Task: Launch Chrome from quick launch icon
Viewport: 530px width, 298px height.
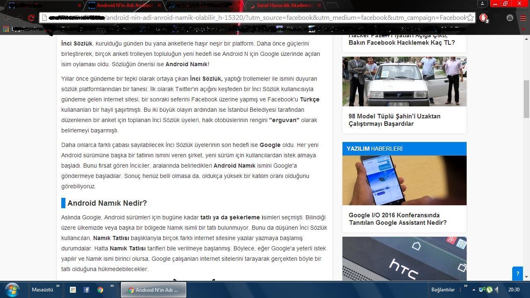Action: click(100, 290)
